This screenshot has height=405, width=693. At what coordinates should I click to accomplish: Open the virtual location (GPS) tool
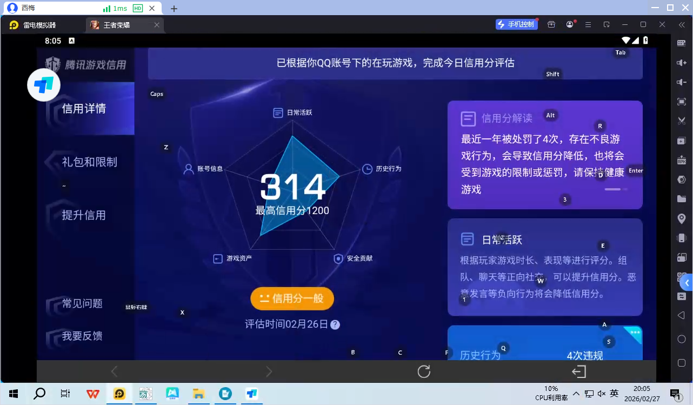pos(682,218)
